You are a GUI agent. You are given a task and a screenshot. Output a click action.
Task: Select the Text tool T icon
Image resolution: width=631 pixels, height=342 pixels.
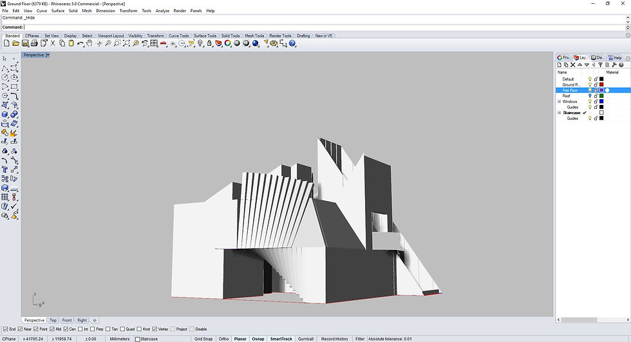click(x=5, y=169)
